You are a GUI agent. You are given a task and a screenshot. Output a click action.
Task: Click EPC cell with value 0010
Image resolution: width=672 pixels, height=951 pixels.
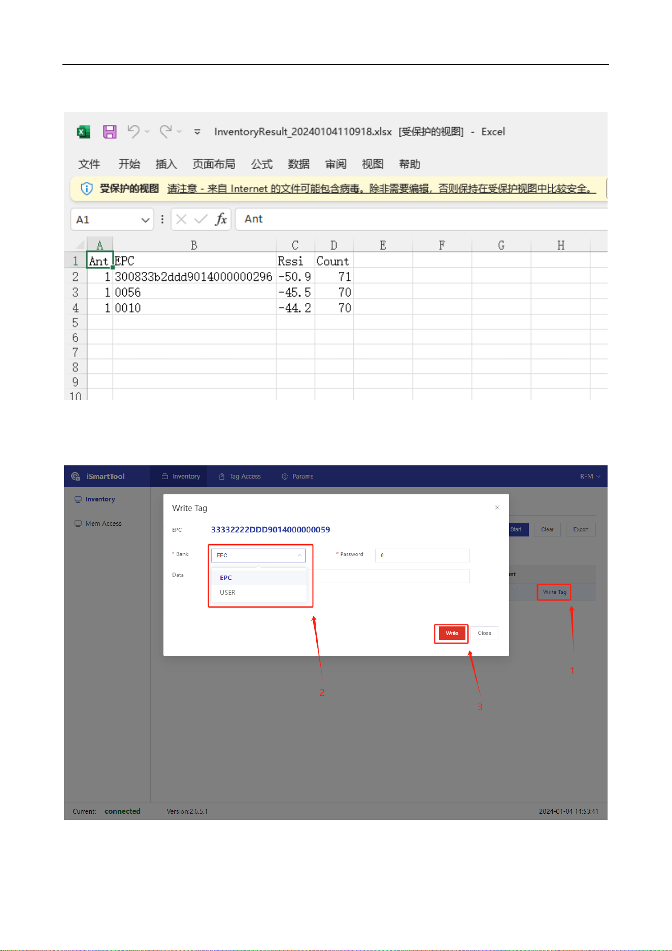(194, 308)
